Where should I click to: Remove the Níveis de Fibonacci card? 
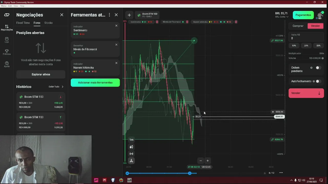(x=116, y=45)
